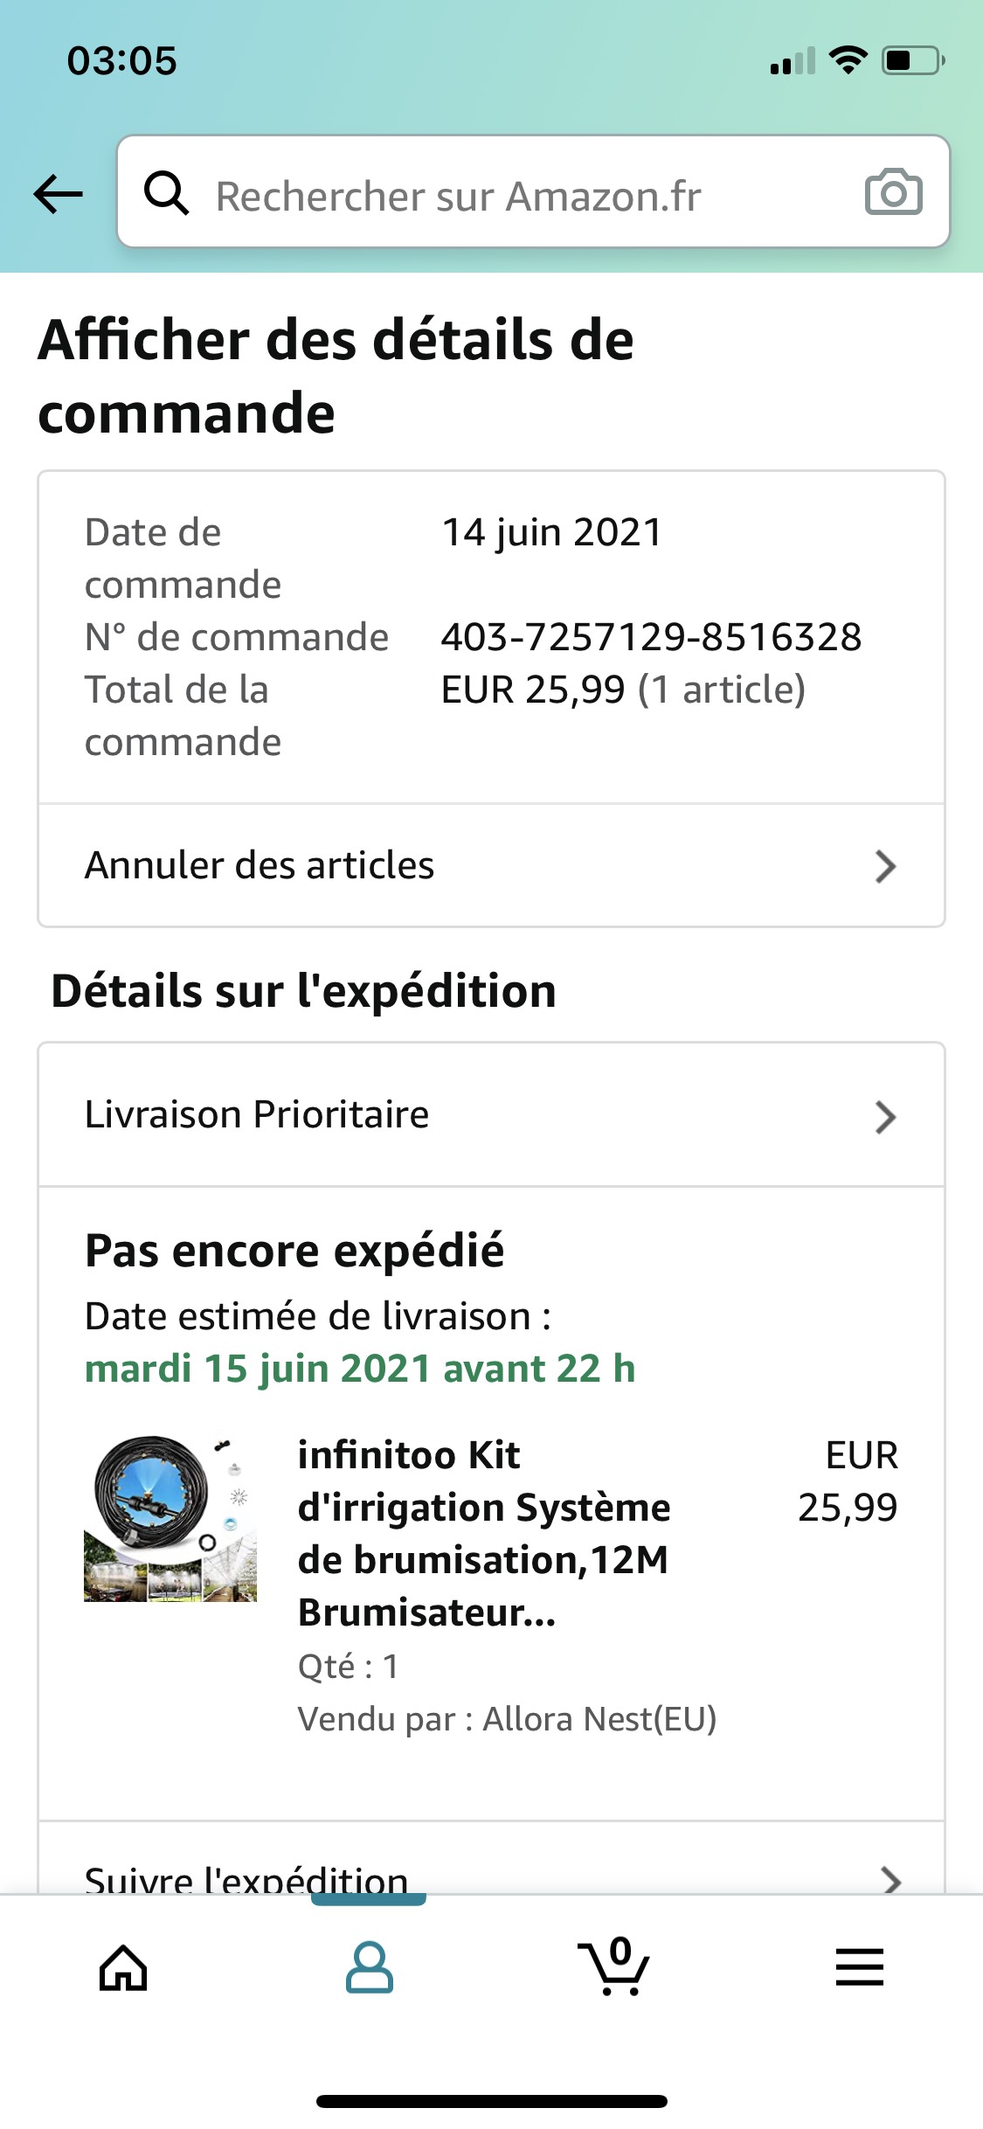The width and height of the screenshot is (983, 2129).
Task: Open the account profile tab
Action: coord(370,1968)
